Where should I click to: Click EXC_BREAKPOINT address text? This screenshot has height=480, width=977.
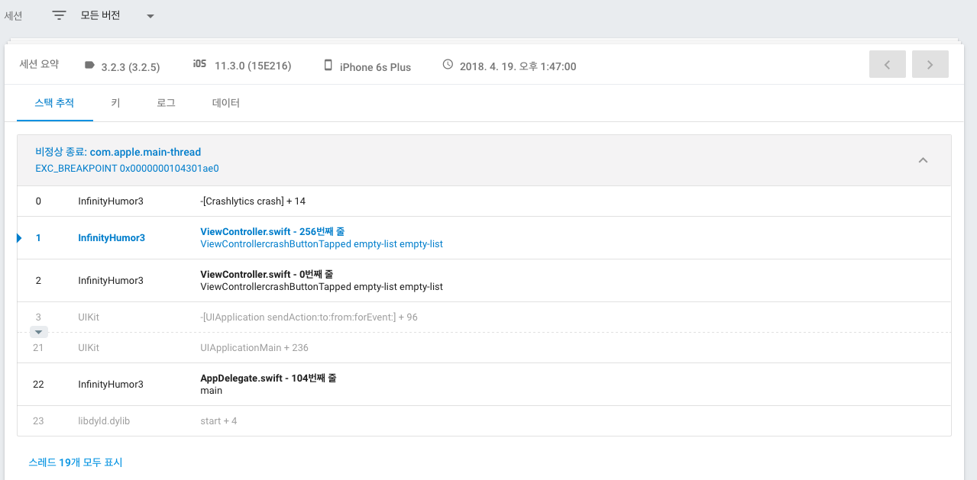pos(127,168)
